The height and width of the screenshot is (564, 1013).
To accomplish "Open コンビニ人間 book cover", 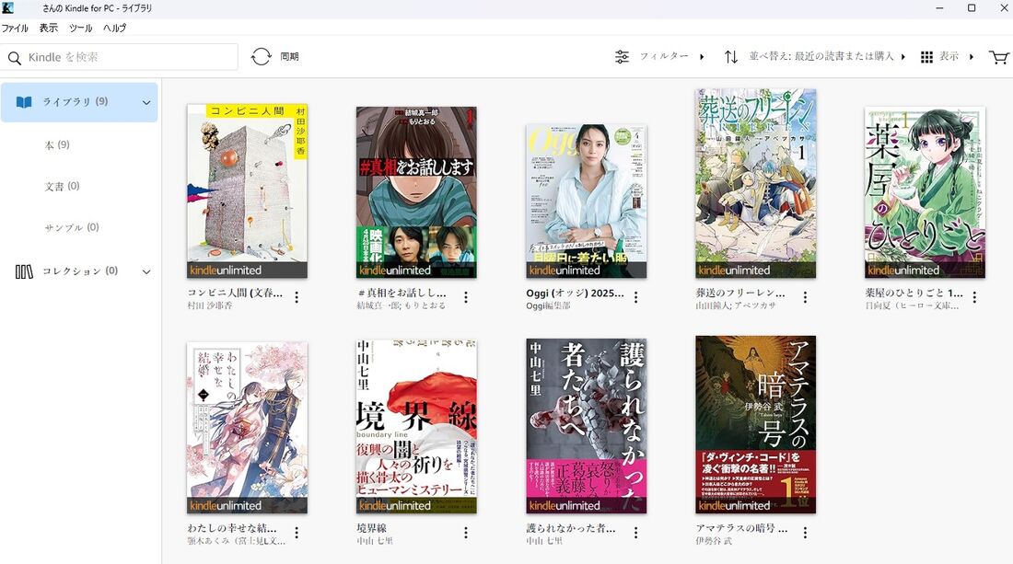I will (x=247, y=191).
